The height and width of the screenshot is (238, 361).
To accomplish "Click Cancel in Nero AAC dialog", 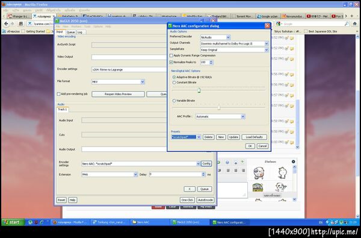I will (262, 146).
